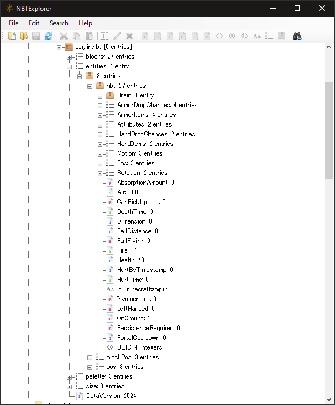335x405 pixels.
Task: Select the AbsorptionAmount: 0 tag
Action: [145, 183]
